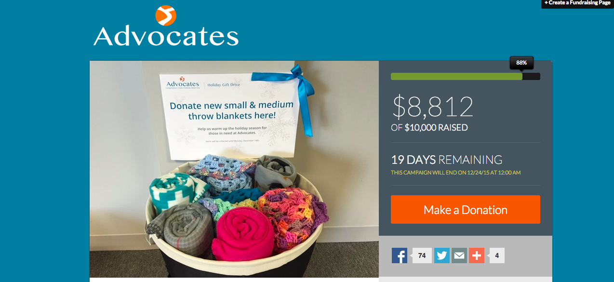
Task: Share the campaign via email icon
Action: point(459,255)
